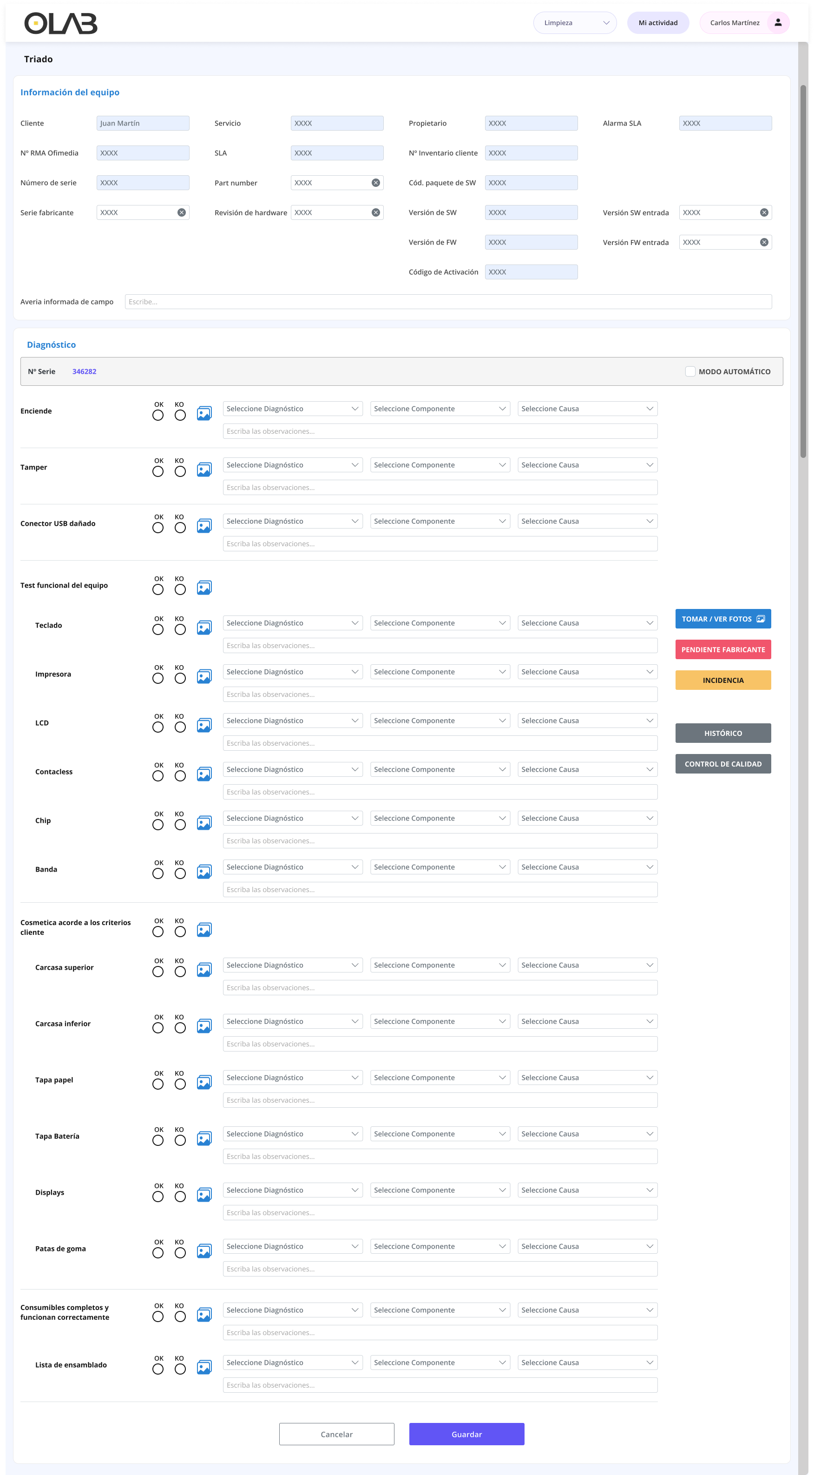
Task: Open photo icon for Contacless row
Action: [204, 774]
